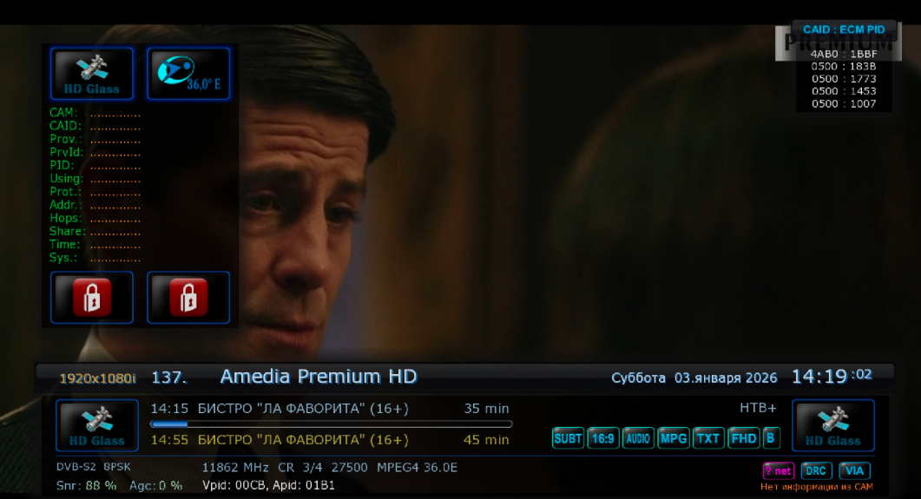
Task: Select next program 14:55 БИСТРО entry
Action: [330, 440]
